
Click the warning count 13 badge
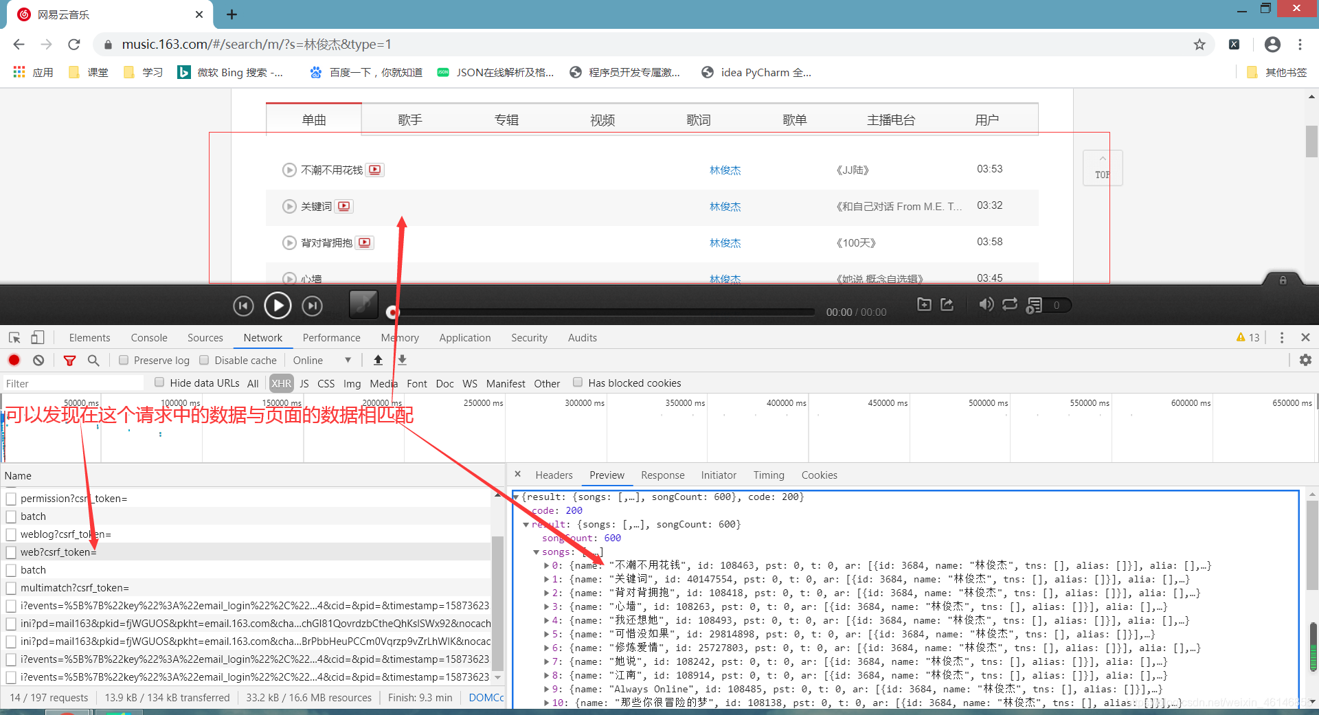click(1248, 337)
